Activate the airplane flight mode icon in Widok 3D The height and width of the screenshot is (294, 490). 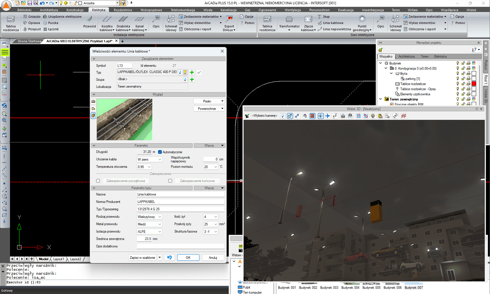point(328,116)
